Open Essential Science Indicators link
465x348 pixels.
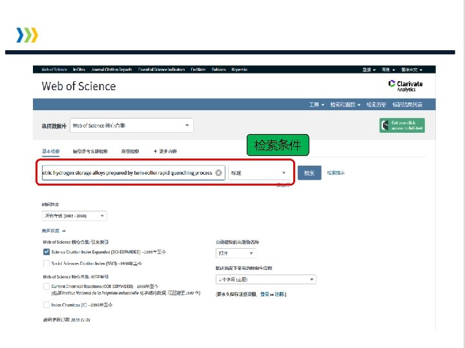pyautogui.click(x=161, y=70)
